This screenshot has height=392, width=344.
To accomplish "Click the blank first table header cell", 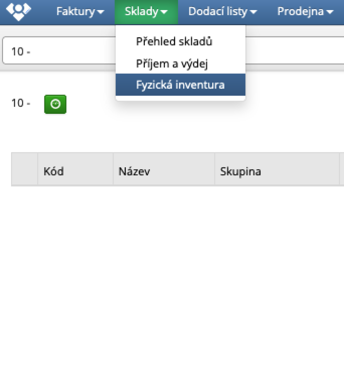I will tap(25, 169).
